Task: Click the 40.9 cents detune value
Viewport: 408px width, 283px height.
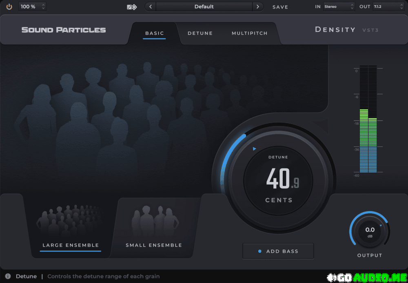Action: click(x=283, y=179)
